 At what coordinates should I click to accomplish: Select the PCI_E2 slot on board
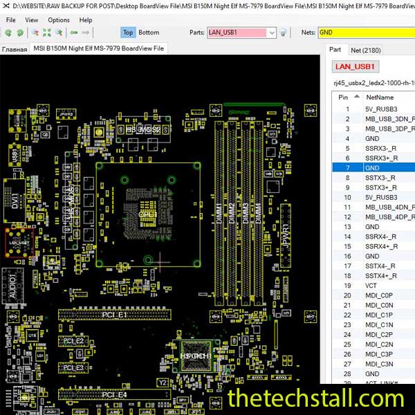pos(73,341)
